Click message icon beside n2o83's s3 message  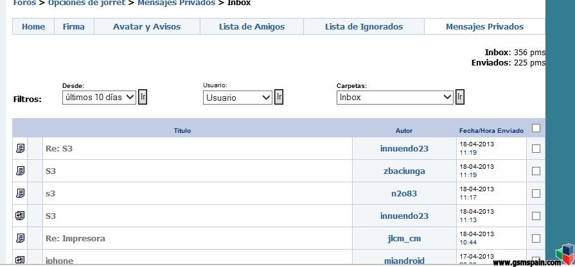(x=20, y=193)
